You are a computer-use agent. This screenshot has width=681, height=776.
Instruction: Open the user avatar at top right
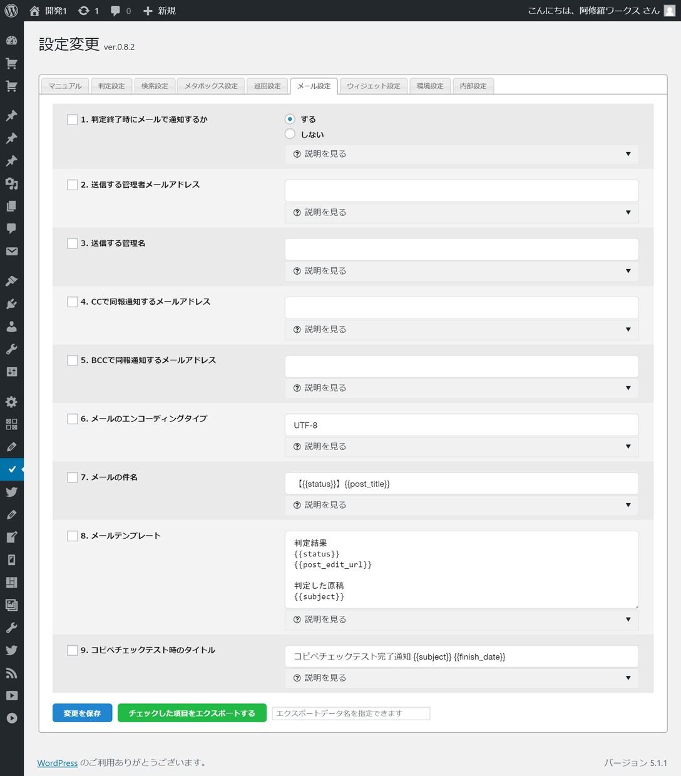669,11
